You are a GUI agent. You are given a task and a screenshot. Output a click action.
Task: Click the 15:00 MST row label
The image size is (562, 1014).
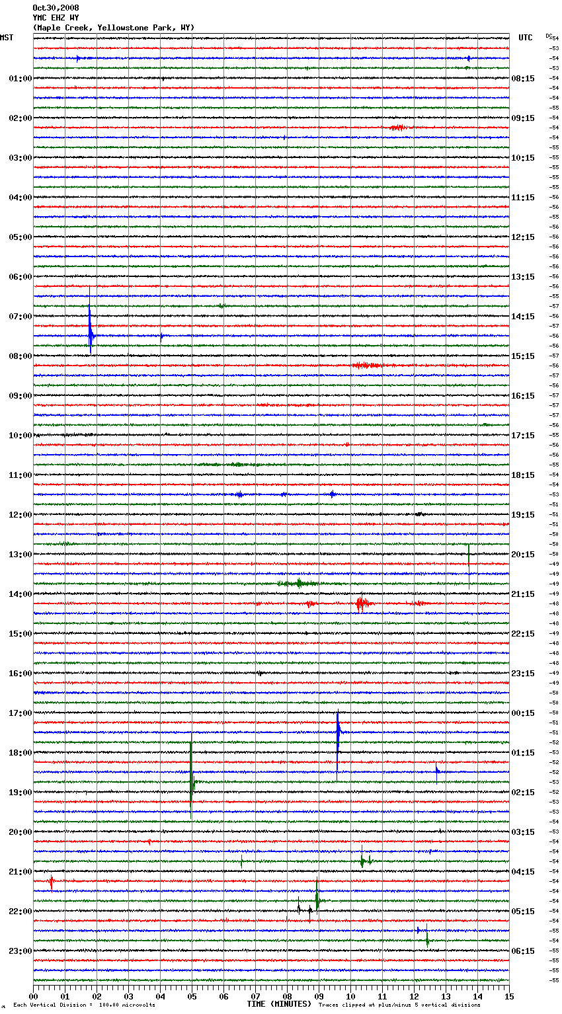(20, 634)
